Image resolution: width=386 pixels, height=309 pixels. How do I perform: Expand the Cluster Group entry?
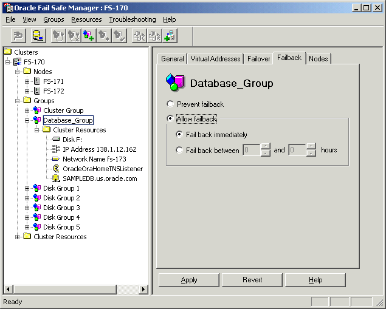(27, 110)
